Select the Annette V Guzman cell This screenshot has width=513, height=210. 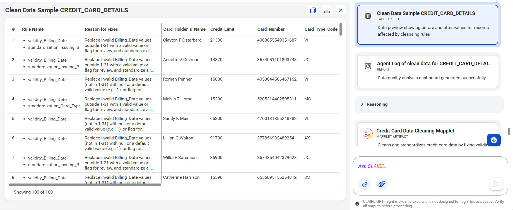click(x=181, y=60)
